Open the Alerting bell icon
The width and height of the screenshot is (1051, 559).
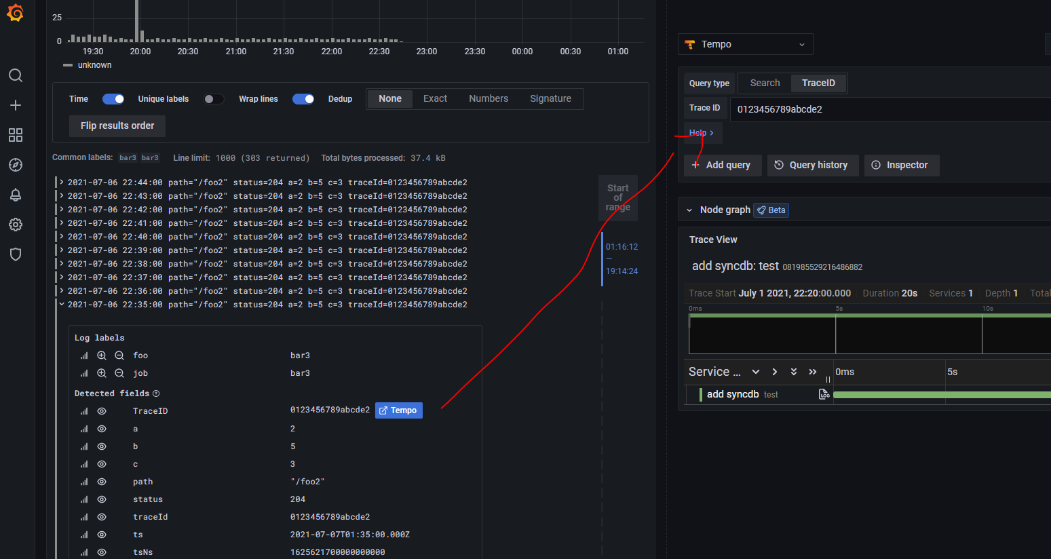[16, 195]
